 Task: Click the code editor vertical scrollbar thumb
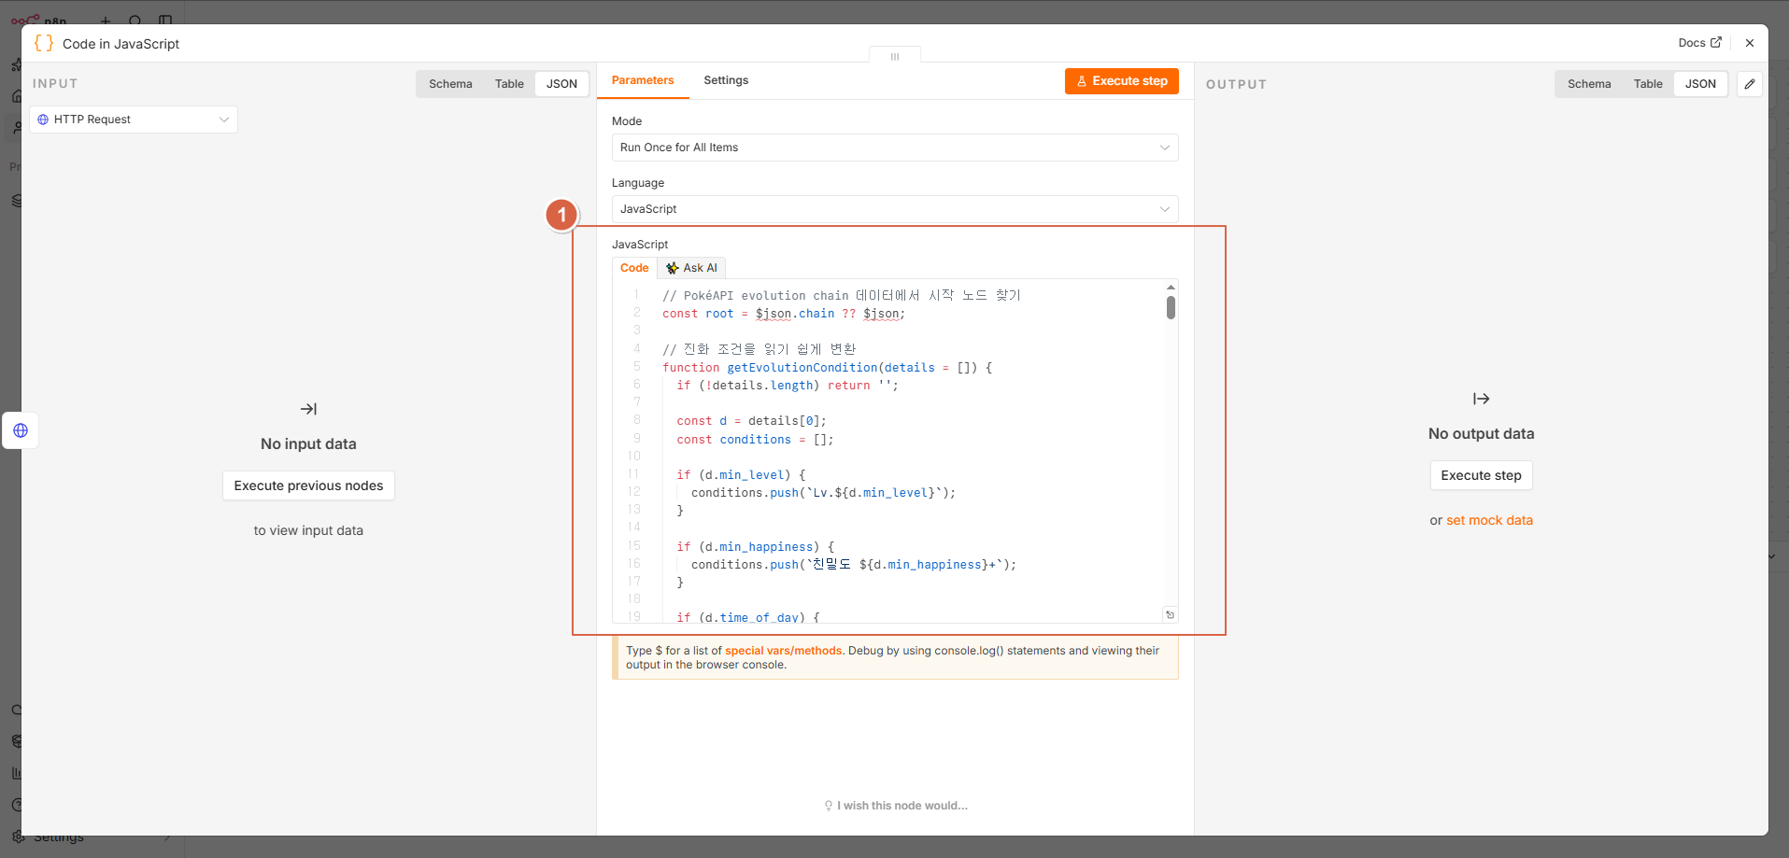[1171, 308]
